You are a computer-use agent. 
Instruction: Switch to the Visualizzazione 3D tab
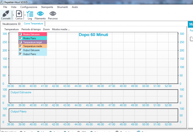(x=11, y=24)
